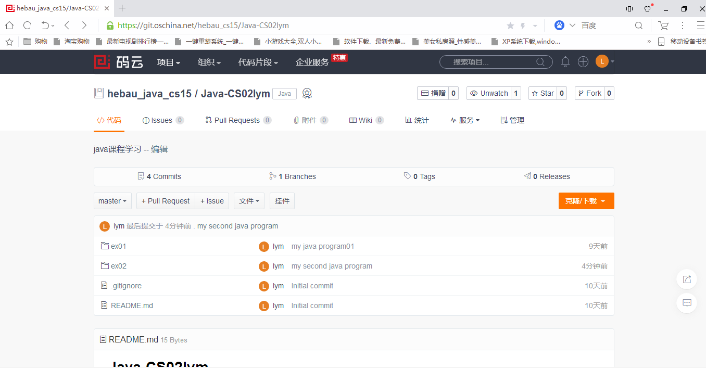This screenshot has width=706, height=369.
Task: View 1 Branches
Action: [x=293, y=176]
